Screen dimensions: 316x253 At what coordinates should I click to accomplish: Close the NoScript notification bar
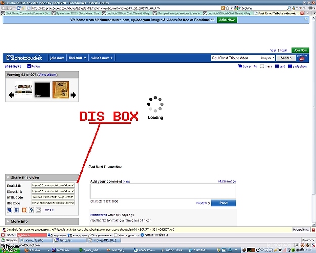pos(313,230)
